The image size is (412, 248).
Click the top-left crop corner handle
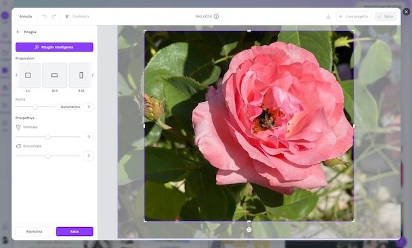(145, 32)
